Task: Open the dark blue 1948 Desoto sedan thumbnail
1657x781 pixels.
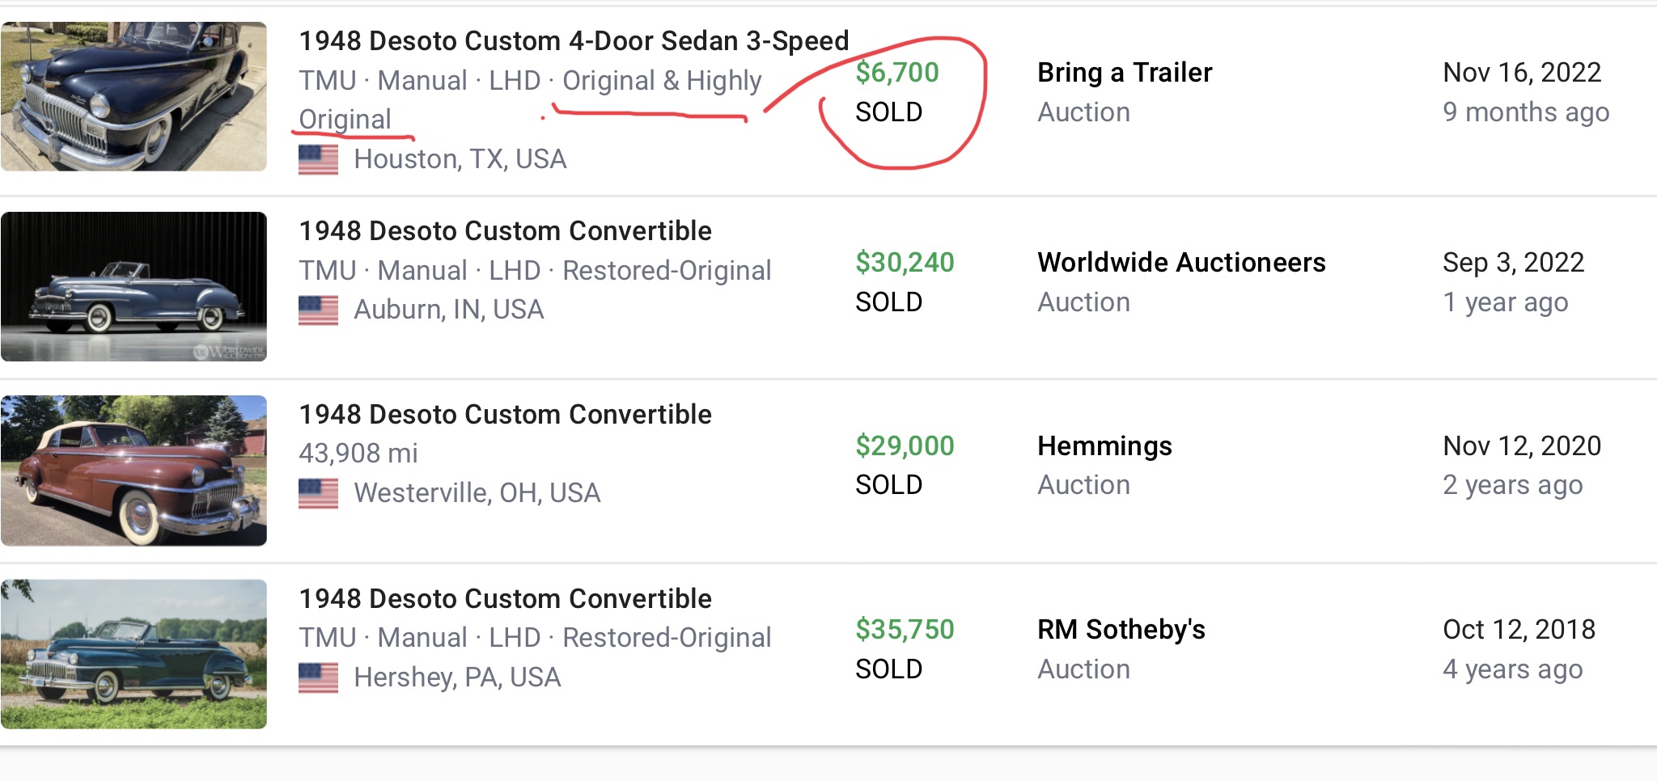Action: pos(133,96)
